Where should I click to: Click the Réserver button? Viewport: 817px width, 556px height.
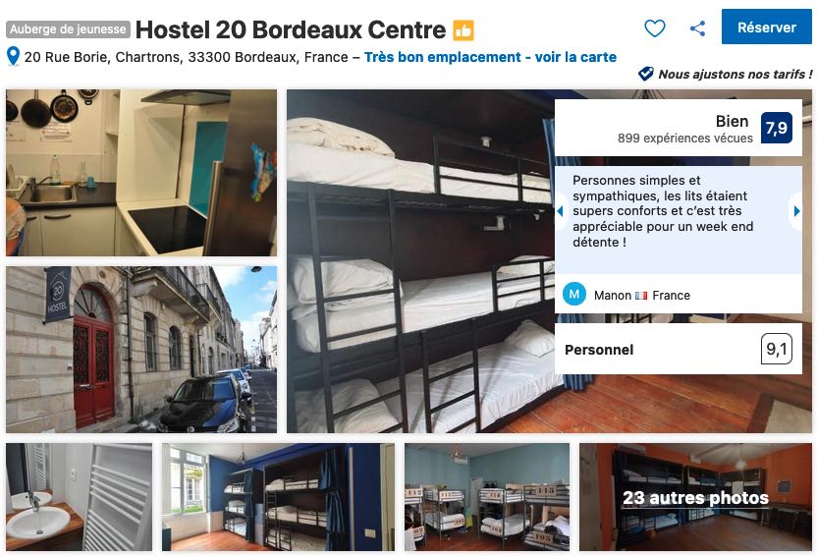click(767, 28)
